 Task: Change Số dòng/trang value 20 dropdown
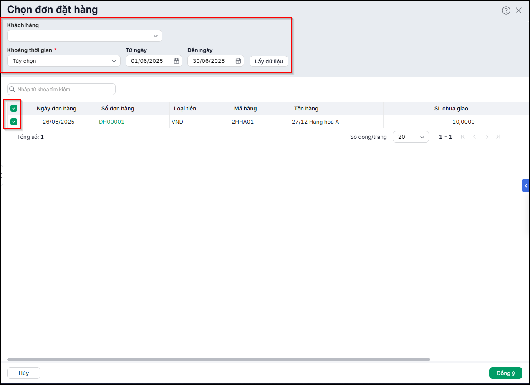tap(411, 137)
